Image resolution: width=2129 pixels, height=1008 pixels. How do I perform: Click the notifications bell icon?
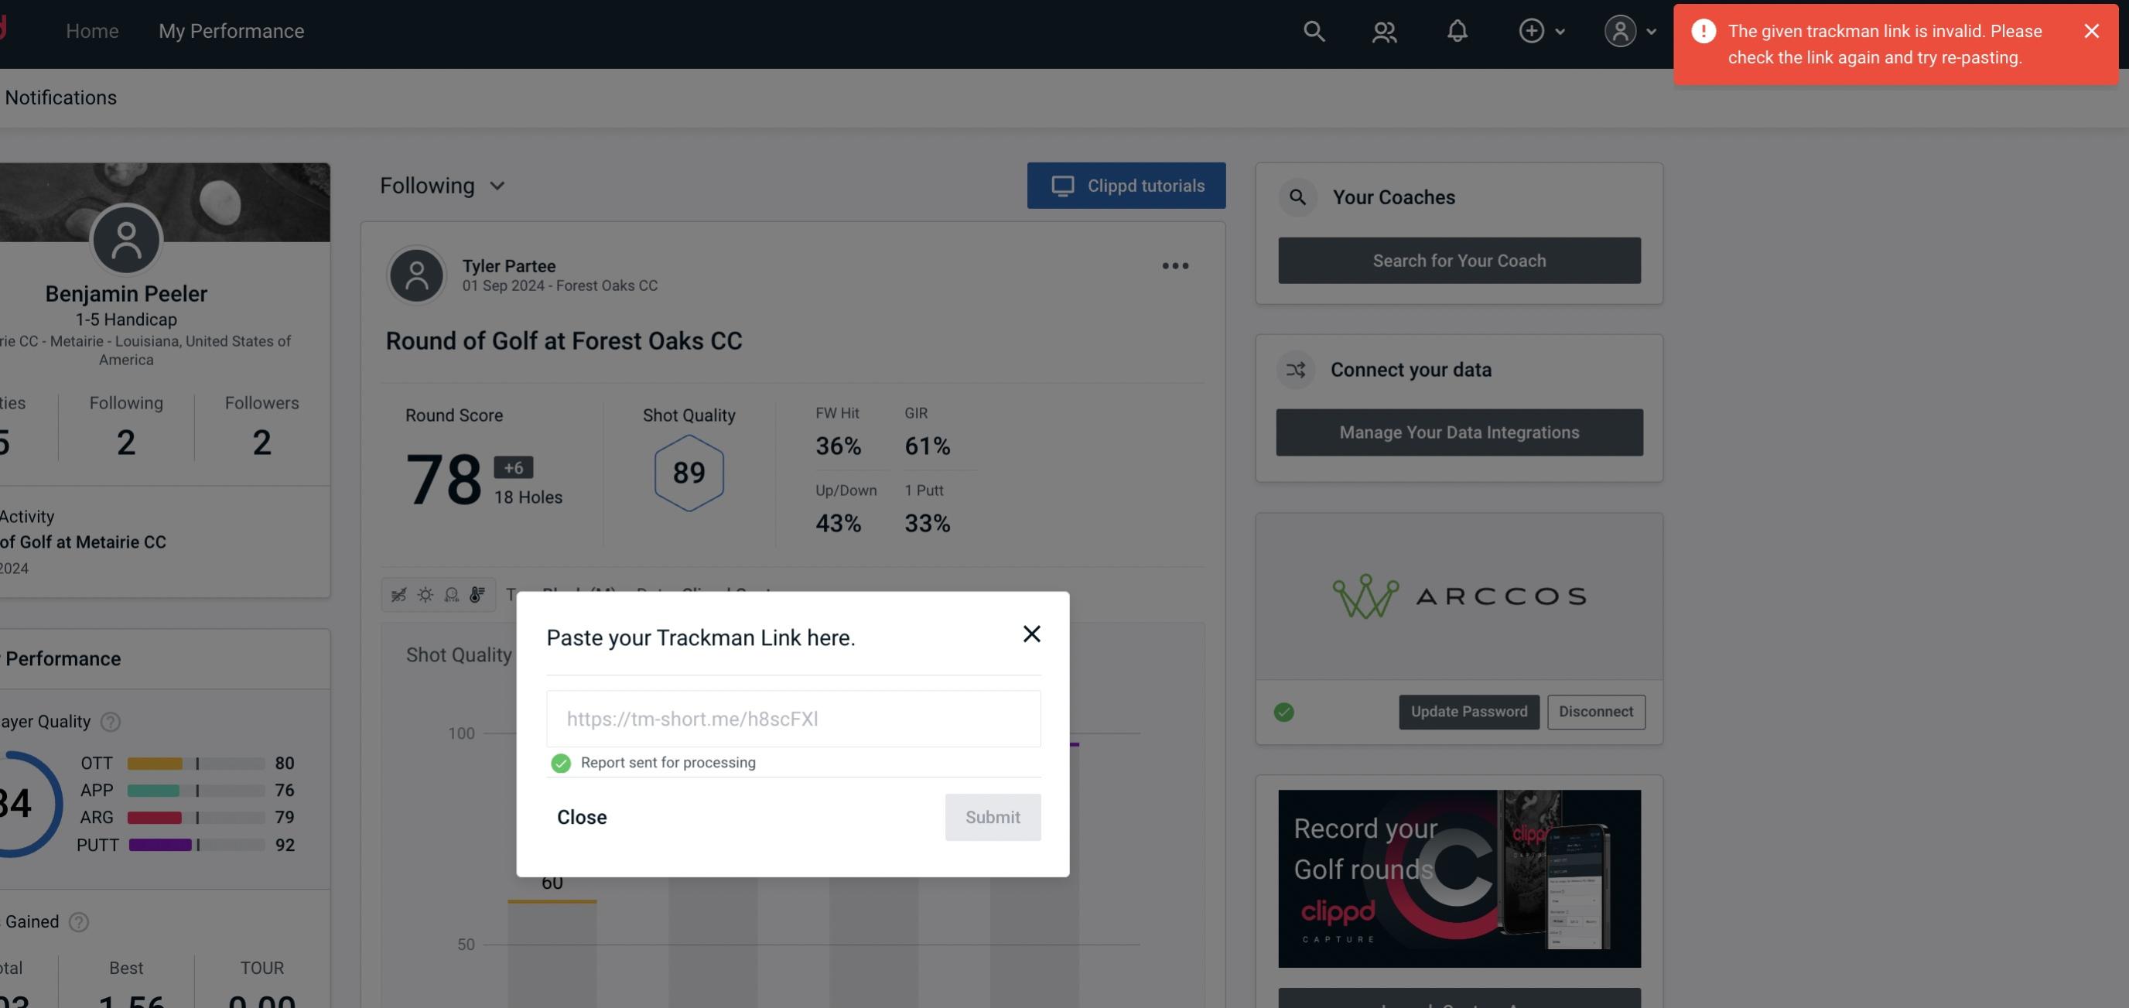(1457, 29)
